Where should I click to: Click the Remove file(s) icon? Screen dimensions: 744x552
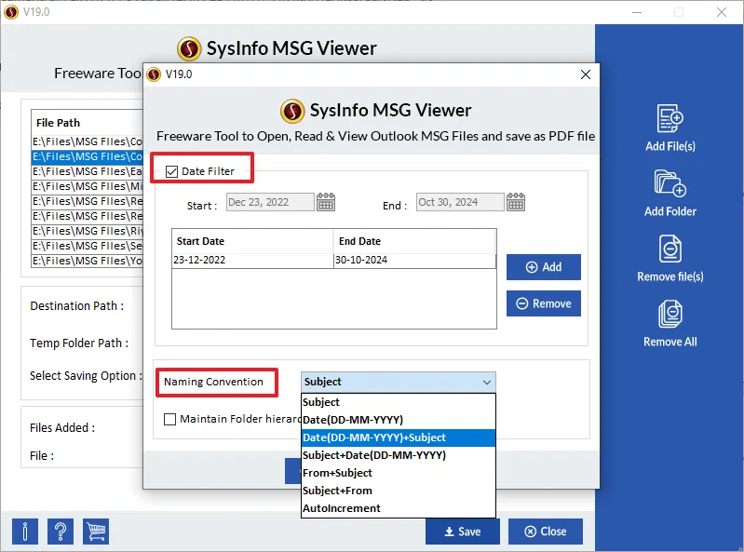pyautogui.click(x=670, y=249)
